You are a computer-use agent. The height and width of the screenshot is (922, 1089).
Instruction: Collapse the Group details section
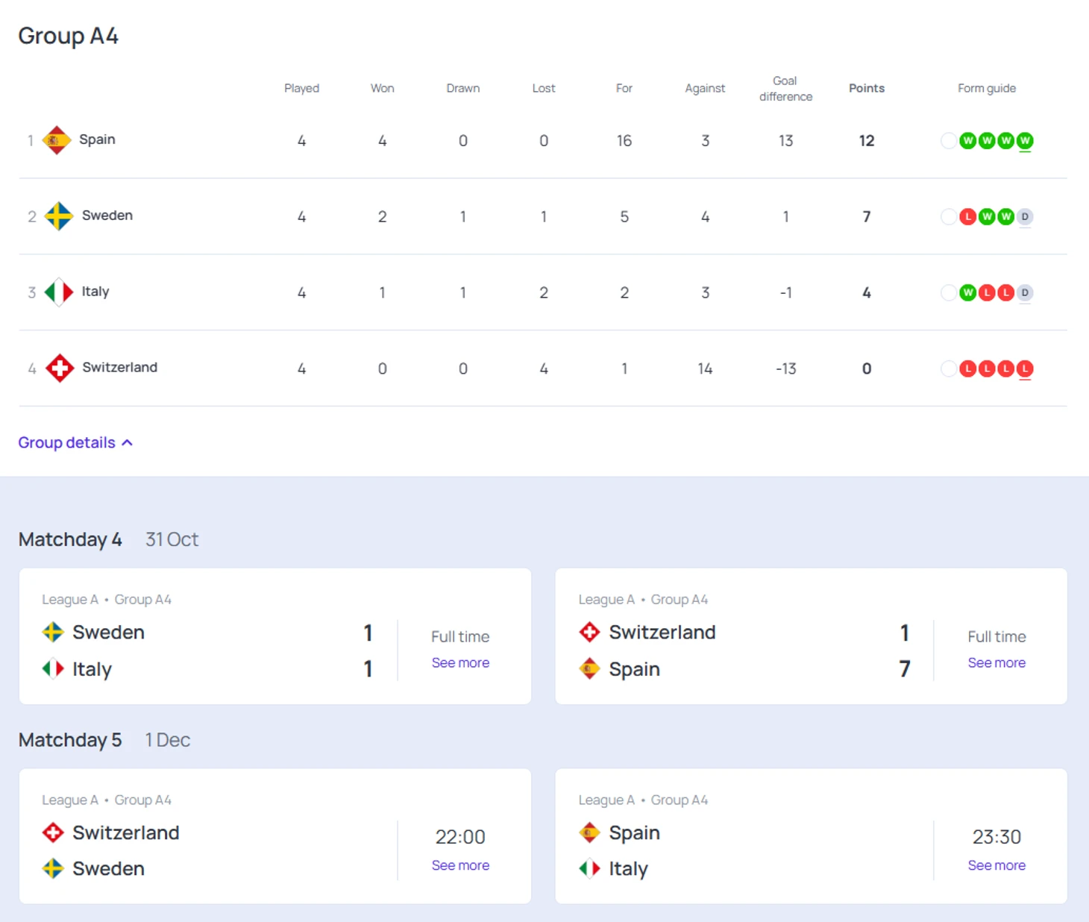click(x=75, y=443)
